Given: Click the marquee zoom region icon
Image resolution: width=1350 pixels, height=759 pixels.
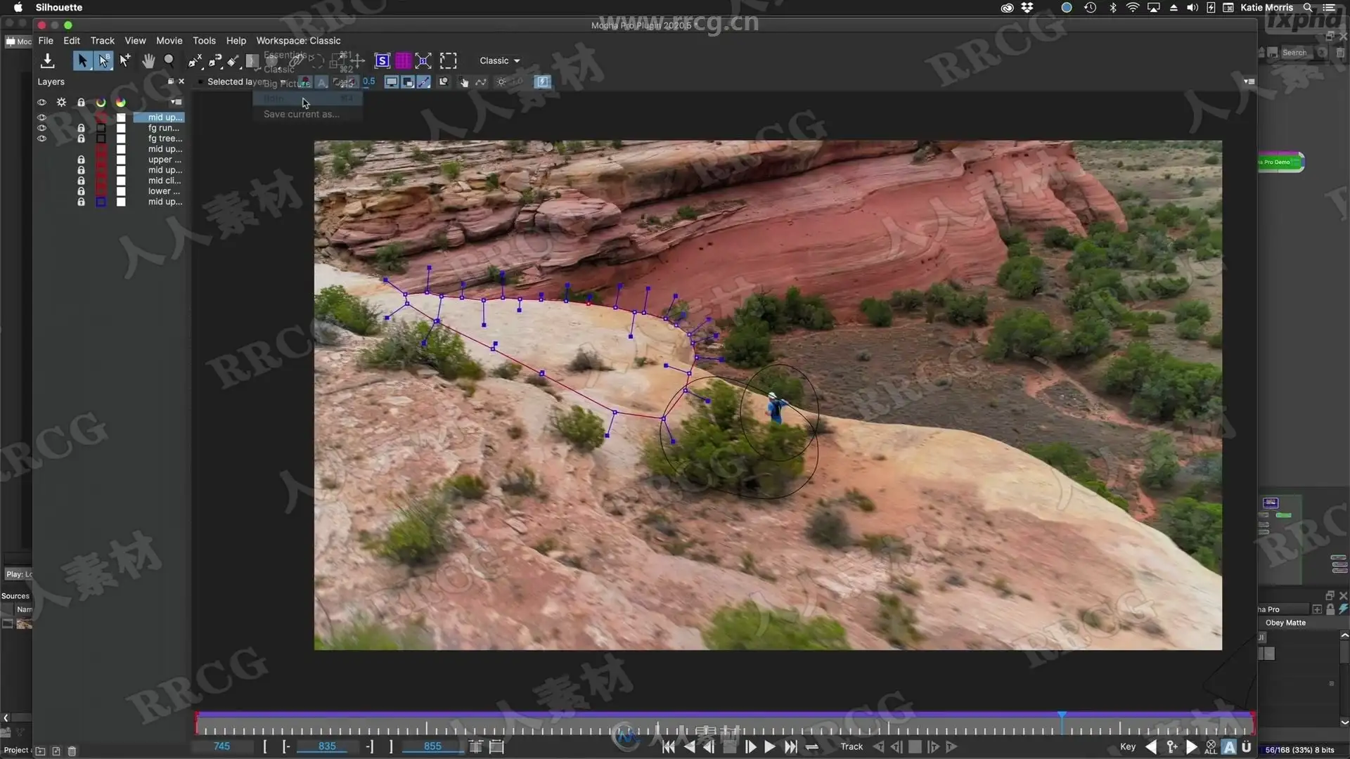Looking at the screenshot, I should tap(448, 61).
